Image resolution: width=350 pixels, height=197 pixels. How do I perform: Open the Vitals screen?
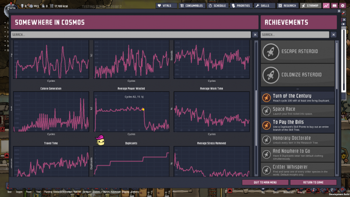pyautogui.click(x=166, y=6)
